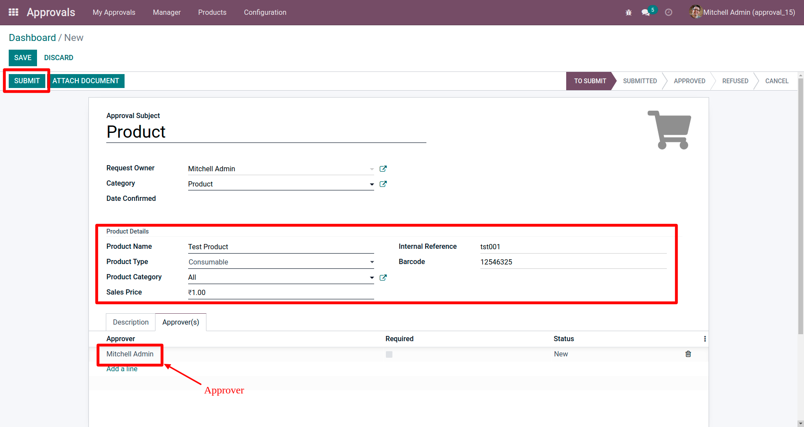
Task: Go back to Dashboard breadcrumb
Action: 32,37
